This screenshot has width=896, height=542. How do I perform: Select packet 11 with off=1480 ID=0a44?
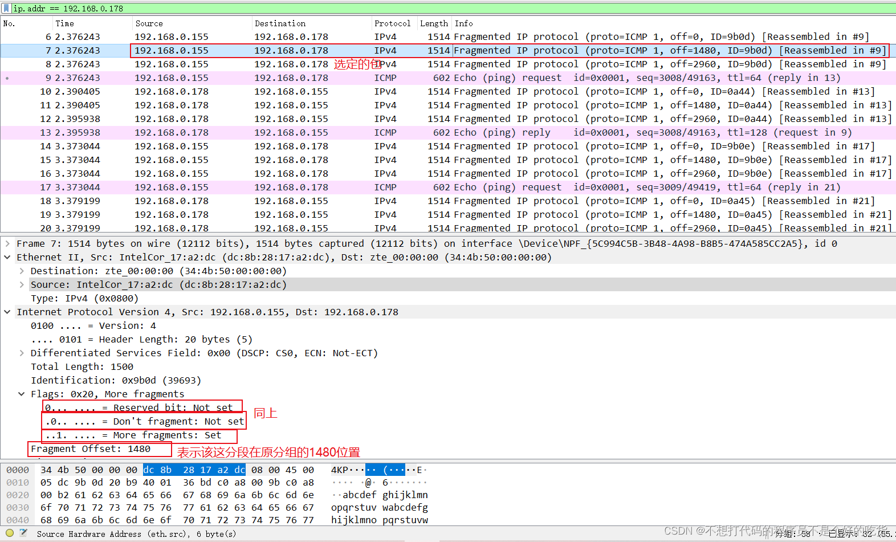click(448, 105)
